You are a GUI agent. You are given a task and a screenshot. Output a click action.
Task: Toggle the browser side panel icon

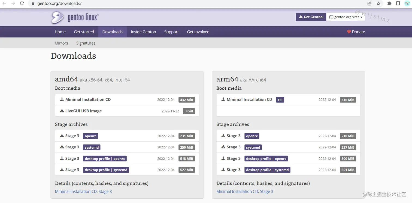pyautogui.click(x=398, y=4)
